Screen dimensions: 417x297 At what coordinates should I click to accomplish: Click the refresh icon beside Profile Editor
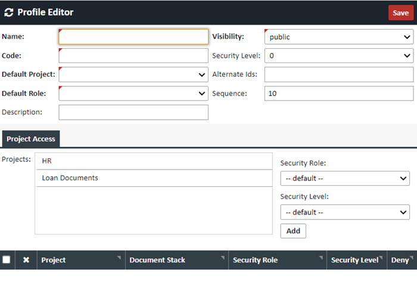click(9, 12)
